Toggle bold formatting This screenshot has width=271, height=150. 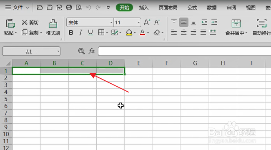click(x=71, y=32)
